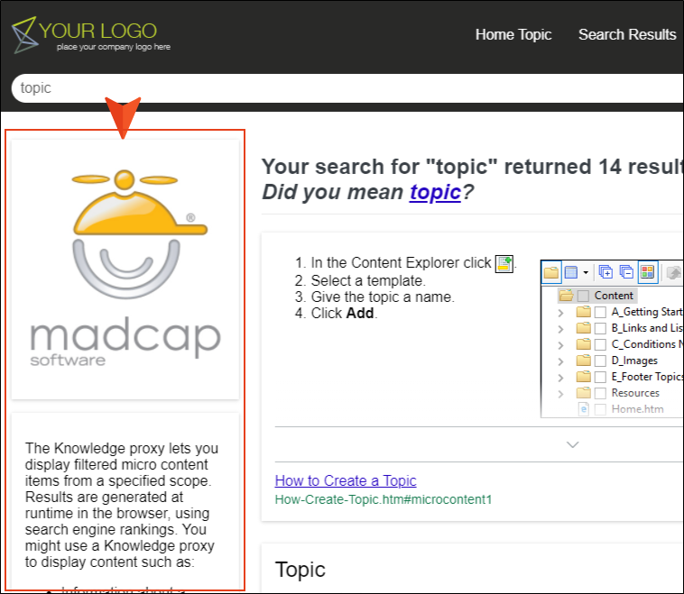Click the Show Folders toolbar icon

point(551,272)
